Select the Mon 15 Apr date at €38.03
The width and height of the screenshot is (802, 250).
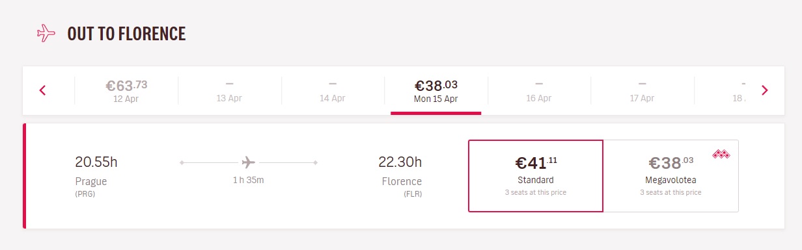436,90
